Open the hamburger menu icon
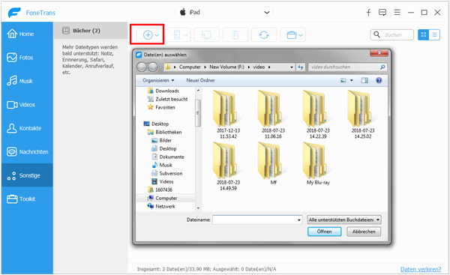The width and height of the screenshot is (450, 275). click(397, 12)
